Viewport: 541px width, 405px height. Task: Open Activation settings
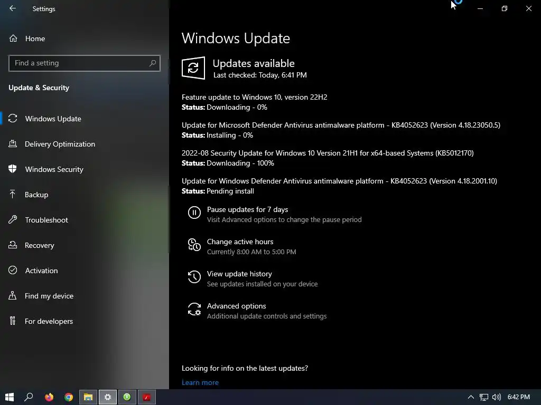click(41, 271)
